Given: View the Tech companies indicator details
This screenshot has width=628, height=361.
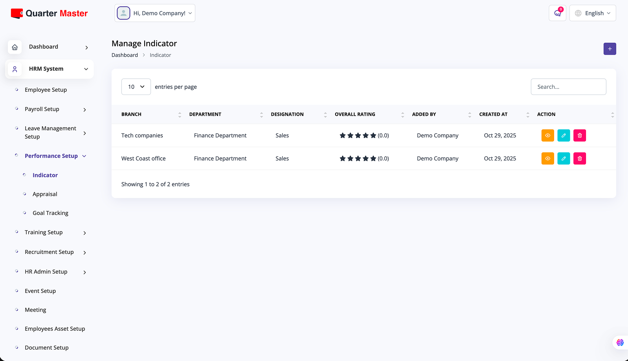Looking at the screenshot, I should [547, 135].
